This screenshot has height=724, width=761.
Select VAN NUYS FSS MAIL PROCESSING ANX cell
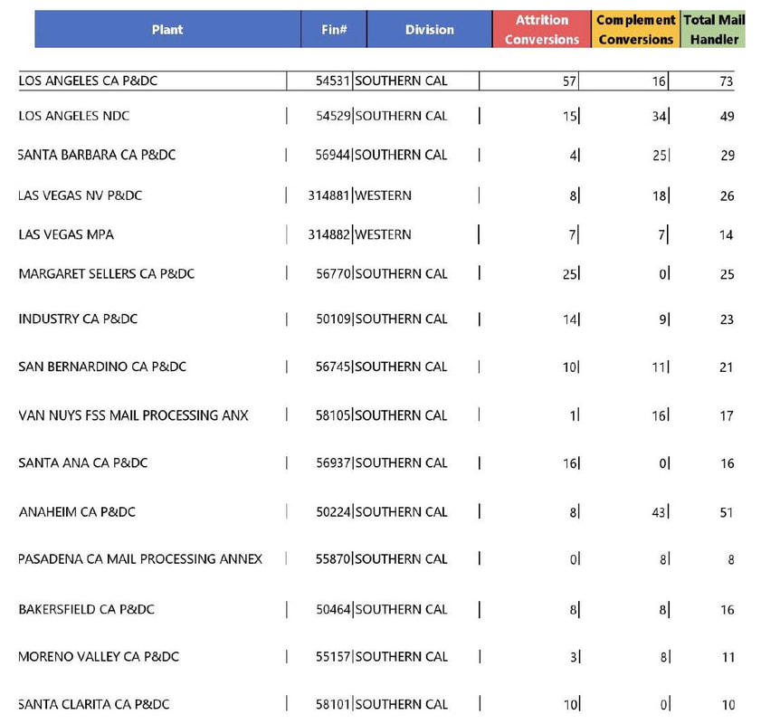point(133,415)
